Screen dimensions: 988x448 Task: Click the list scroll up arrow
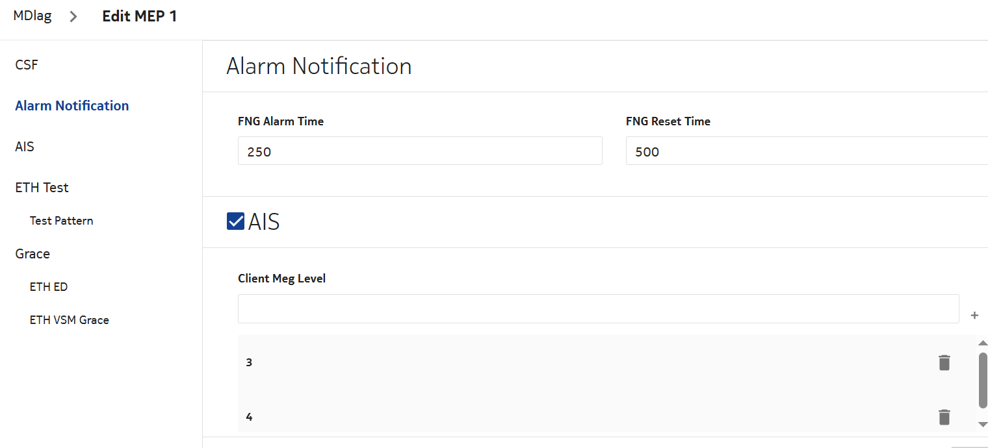point(982,343)
